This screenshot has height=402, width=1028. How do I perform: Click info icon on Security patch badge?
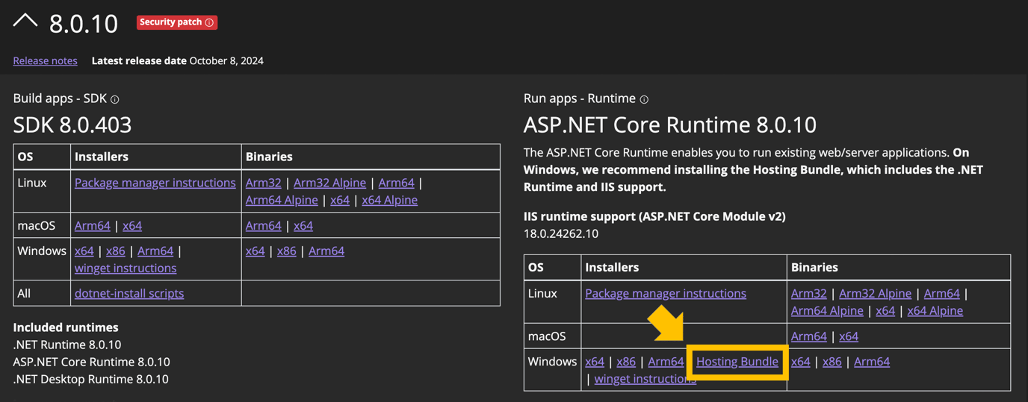pos(209,22)
